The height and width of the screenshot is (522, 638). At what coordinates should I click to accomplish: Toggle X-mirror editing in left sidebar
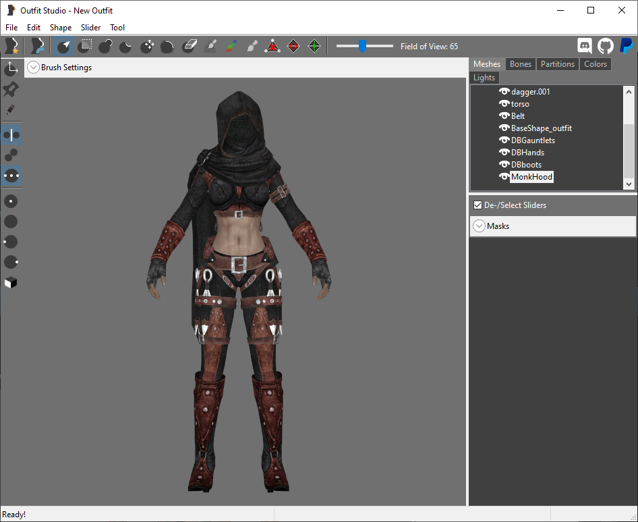click(11, 135)
